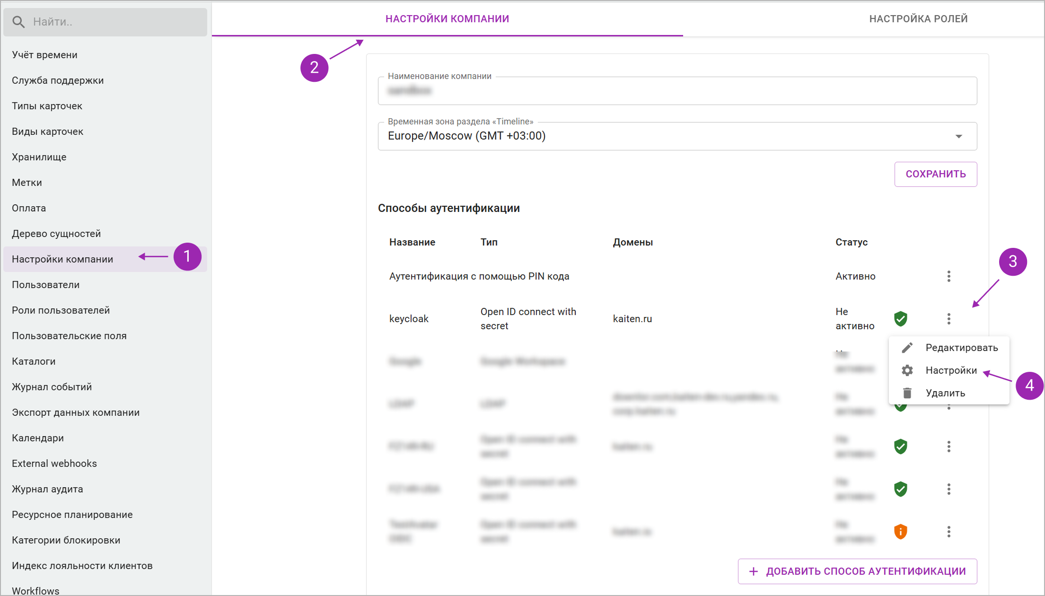Click the orange warning shield icon
Image resolution: width=1045 pixels, height=596 pixels.
pyautogui.click(x=901, y=532)
